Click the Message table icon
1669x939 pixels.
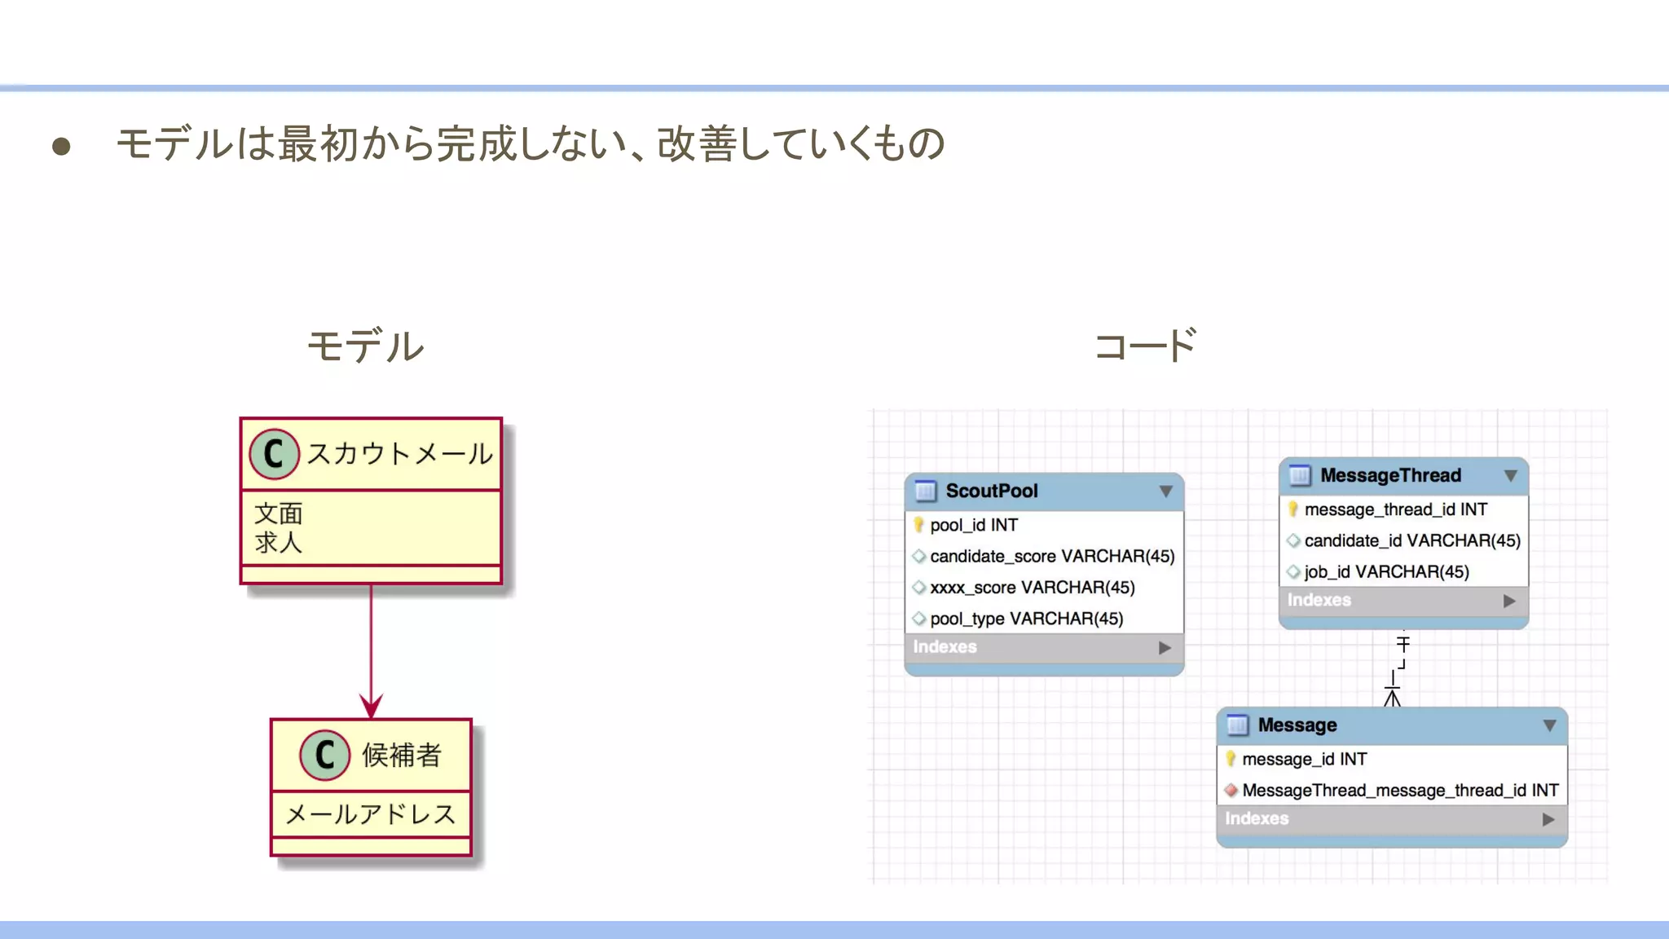click(x=1237, y=725)
